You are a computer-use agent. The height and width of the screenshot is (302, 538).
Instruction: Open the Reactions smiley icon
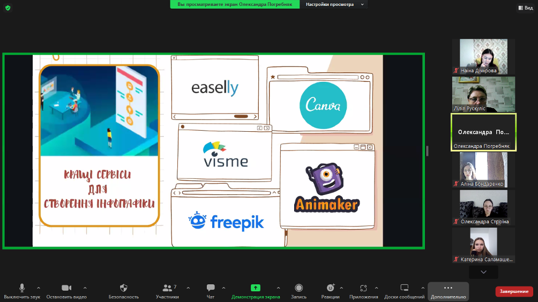tap(330, 288)
